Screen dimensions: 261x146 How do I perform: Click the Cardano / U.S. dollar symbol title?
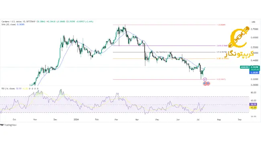pos(12,22)
